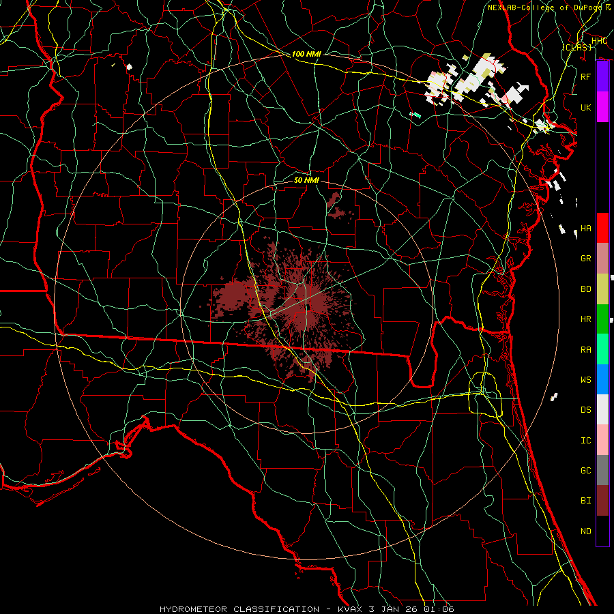This screenshot has height=614, width=614.
Task: Click the RF legend label
Action: tap(585, 76)
